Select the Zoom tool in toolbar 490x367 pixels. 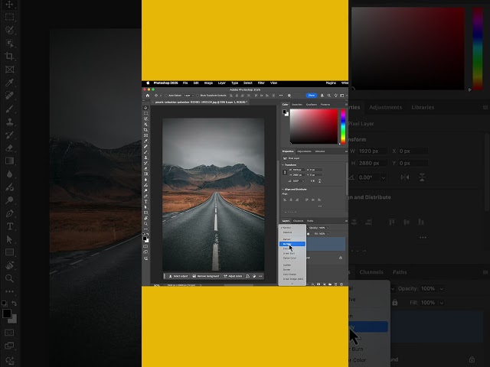145,224
